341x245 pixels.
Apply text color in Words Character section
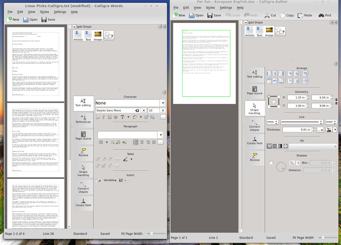coord(122,117)
